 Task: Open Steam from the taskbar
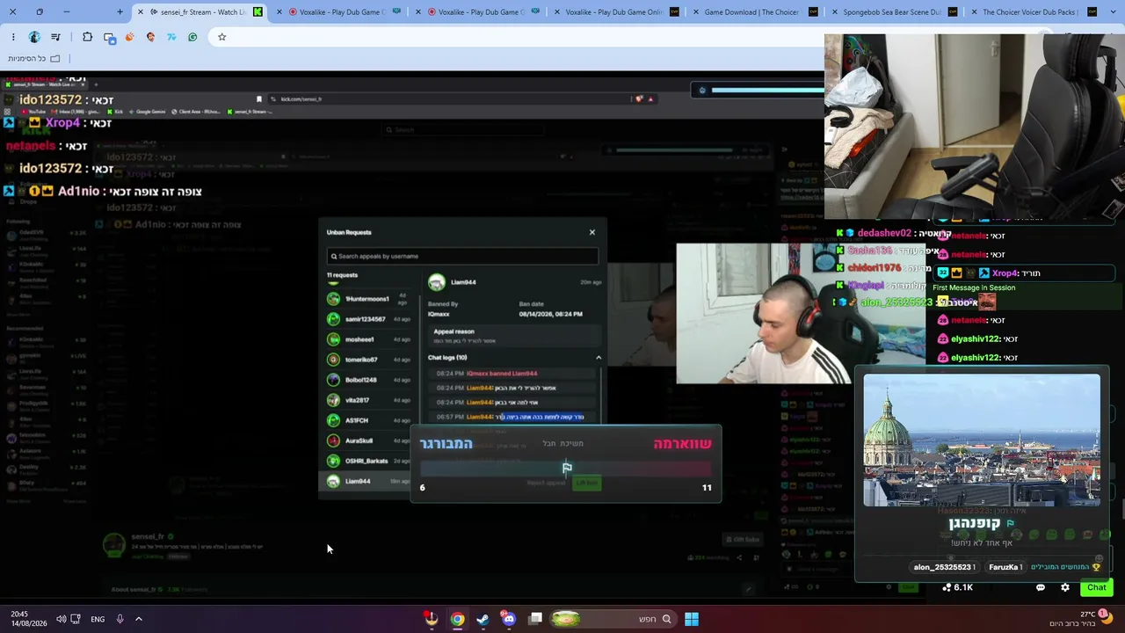coord(483,619)
